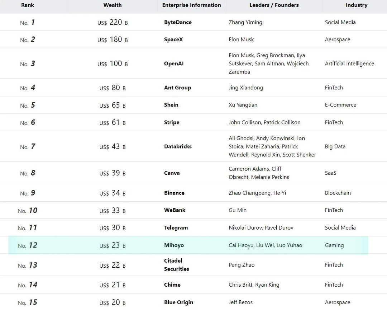Image resolution: width=387 pixels, height=310 pixels.
Task: Open the Citadel Securities entry
Action: [x=176, y=265]
